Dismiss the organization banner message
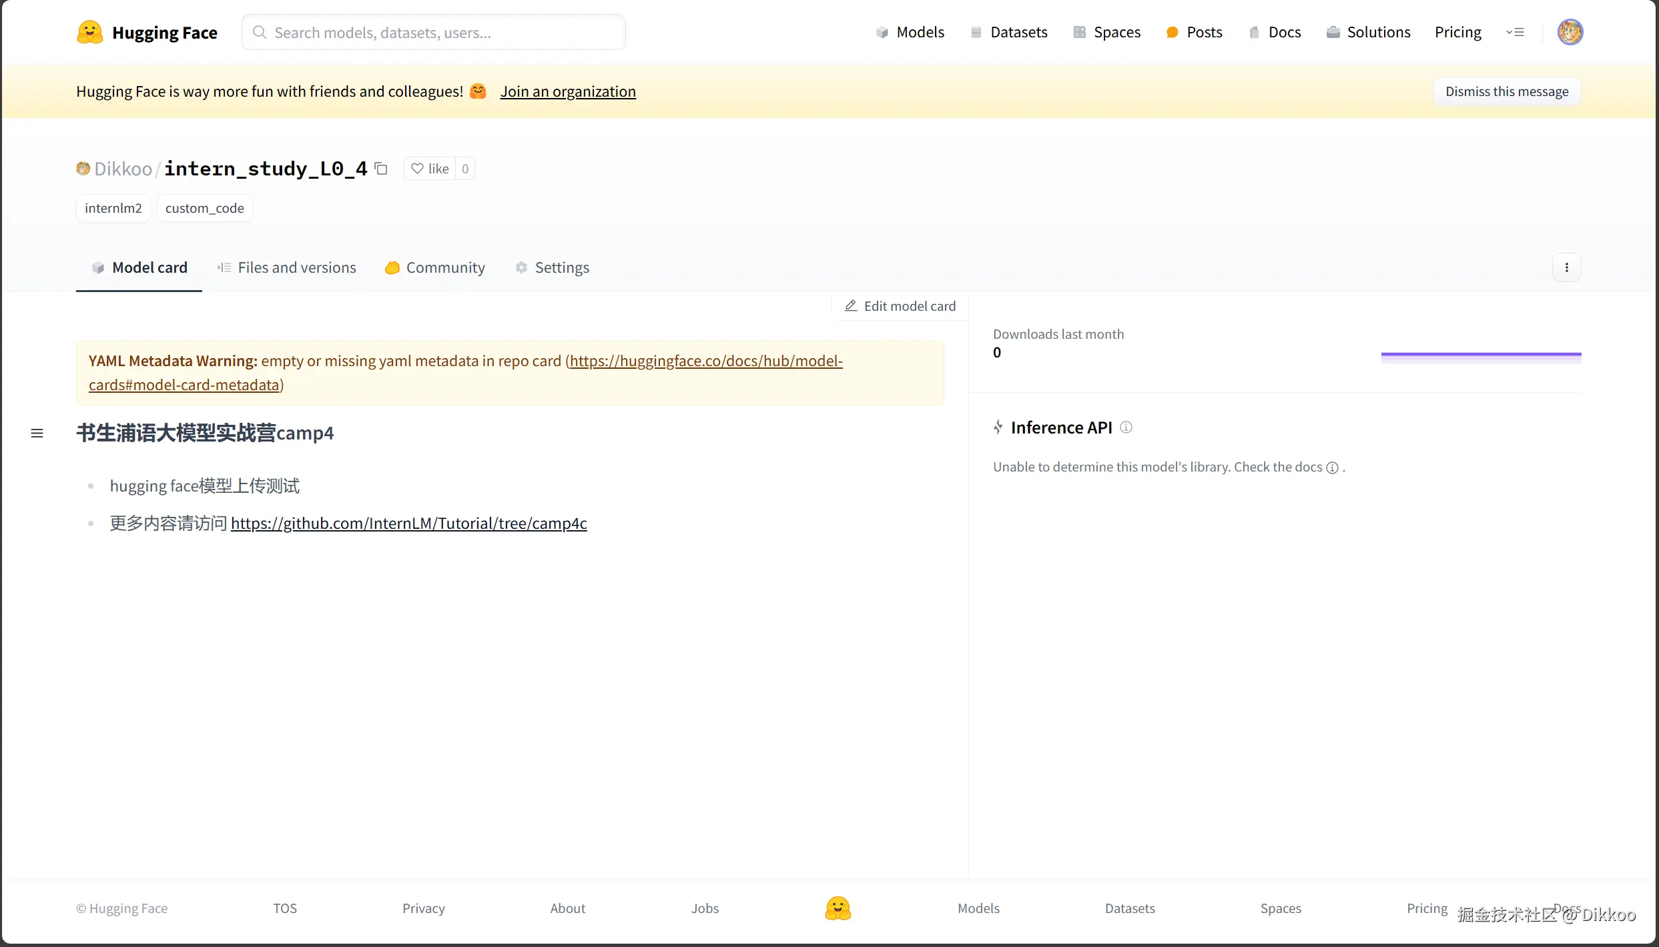Viewport: 1659px width, 947px height. coord(1506,91)
